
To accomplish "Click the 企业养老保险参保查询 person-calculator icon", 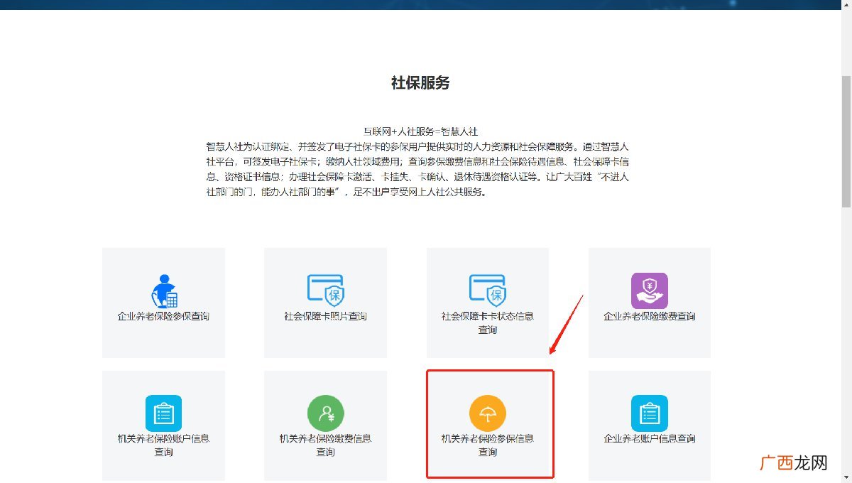I will point(164,290).
